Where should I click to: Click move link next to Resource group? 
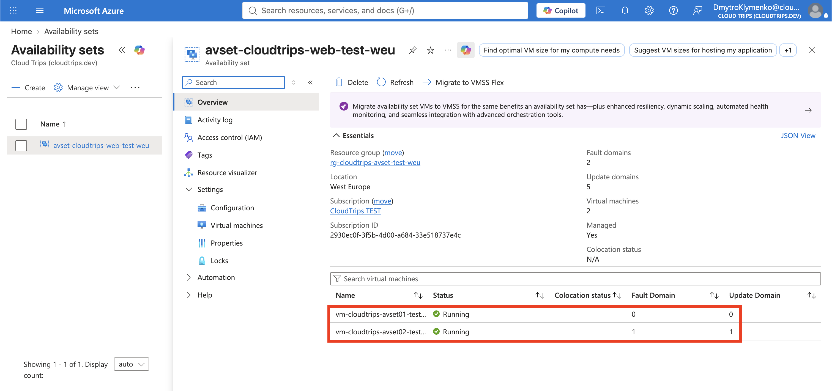coord(393,152)
